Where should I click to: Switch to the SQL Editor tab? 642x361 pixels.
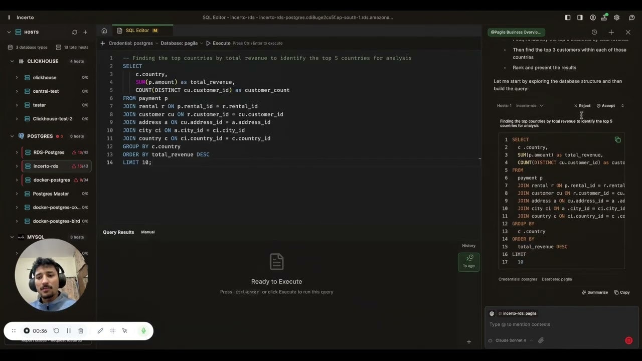[x=137, y=31]
